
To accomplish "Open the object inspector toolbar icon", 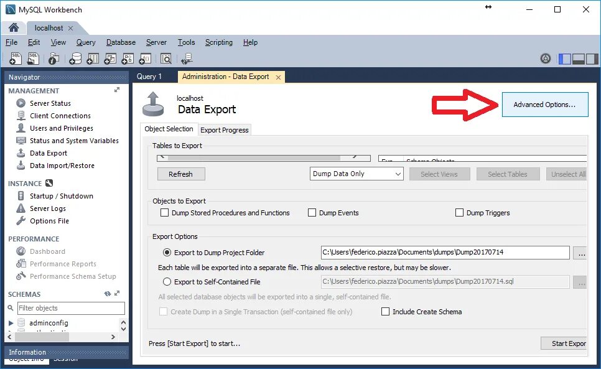I will click(x=54, y=58).
